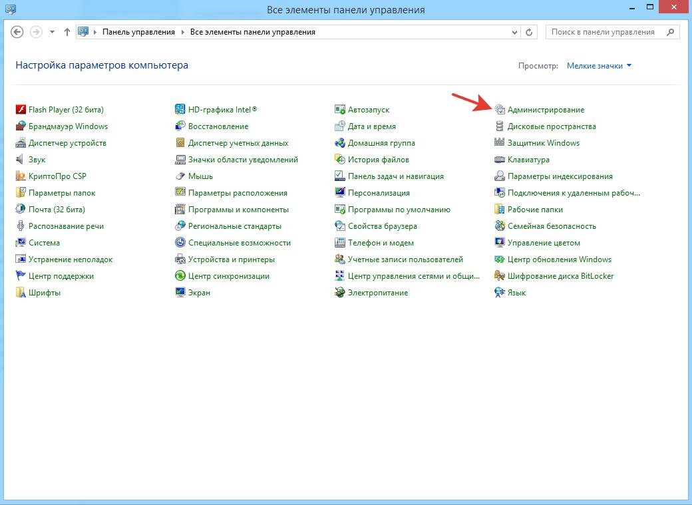The width and height of the screenshot is (692, 505).
Task: Click the Дата и время clock icon
Action: pos(340,126)
